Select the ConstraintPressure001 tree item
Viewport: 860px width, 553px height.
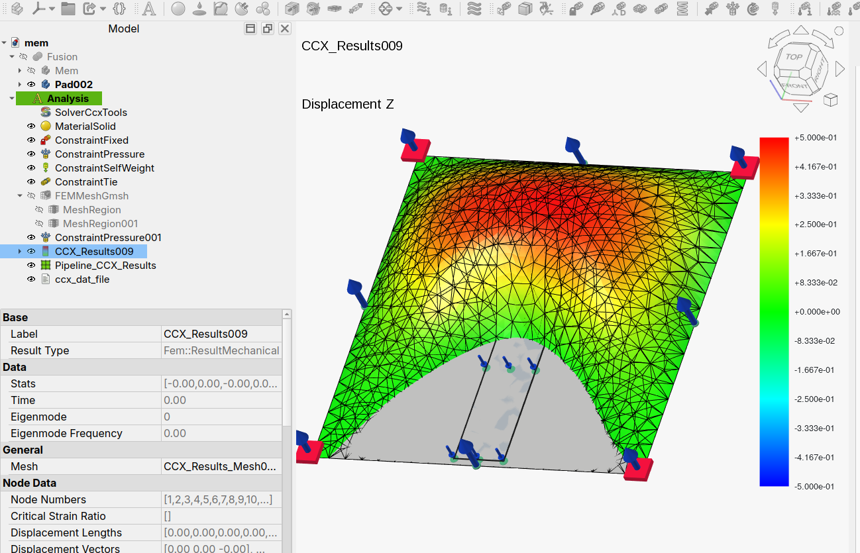[108, 238]
